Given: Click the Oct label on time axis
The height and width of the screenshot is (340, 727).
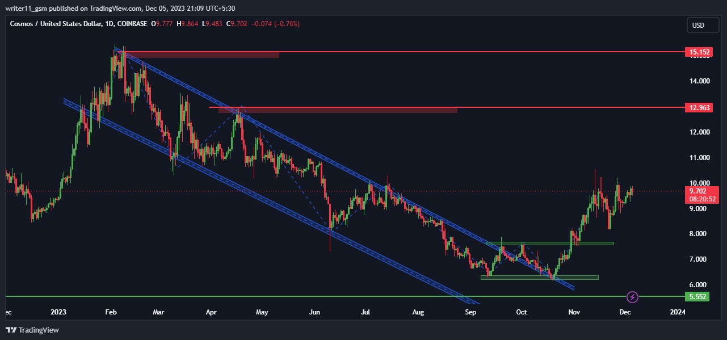Looking at the screenshot, I should 522,312.
